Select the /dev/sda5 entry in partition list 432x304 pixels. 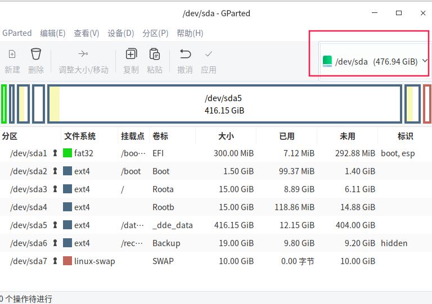point(216,225)
